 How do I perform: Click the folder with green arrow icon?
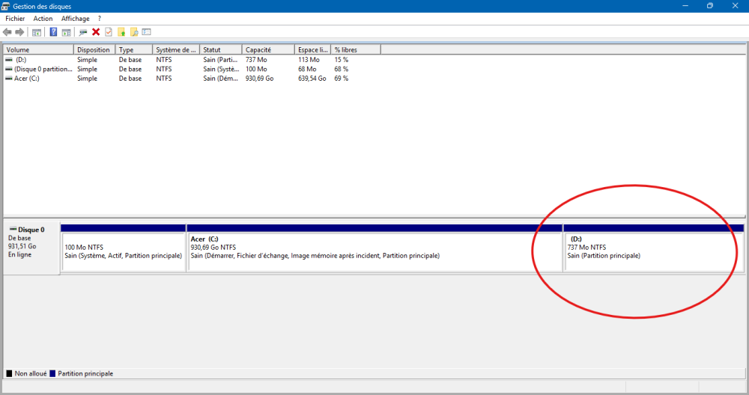click(121, 32)
